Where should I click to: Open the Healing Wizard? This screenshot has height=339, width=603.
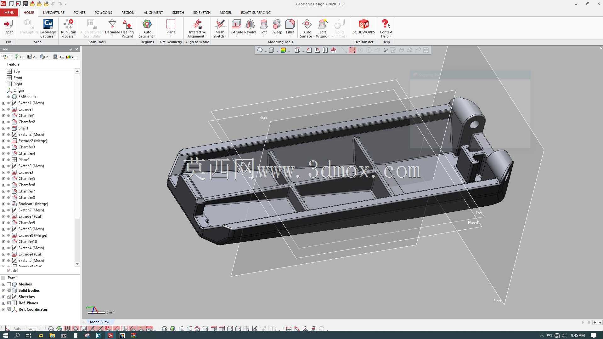point(127,28)
